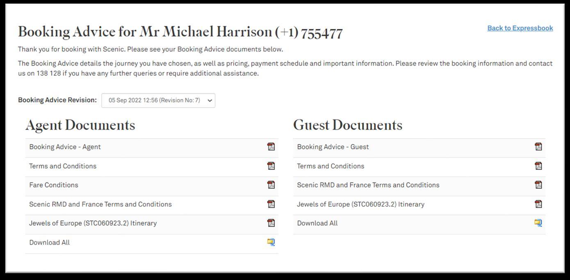Open Agent Jewels of Europe Itinerary PDF icon

click(271, 223)
